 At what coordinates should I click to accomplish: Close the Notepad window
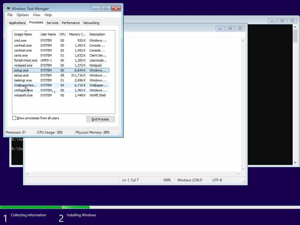240,28
